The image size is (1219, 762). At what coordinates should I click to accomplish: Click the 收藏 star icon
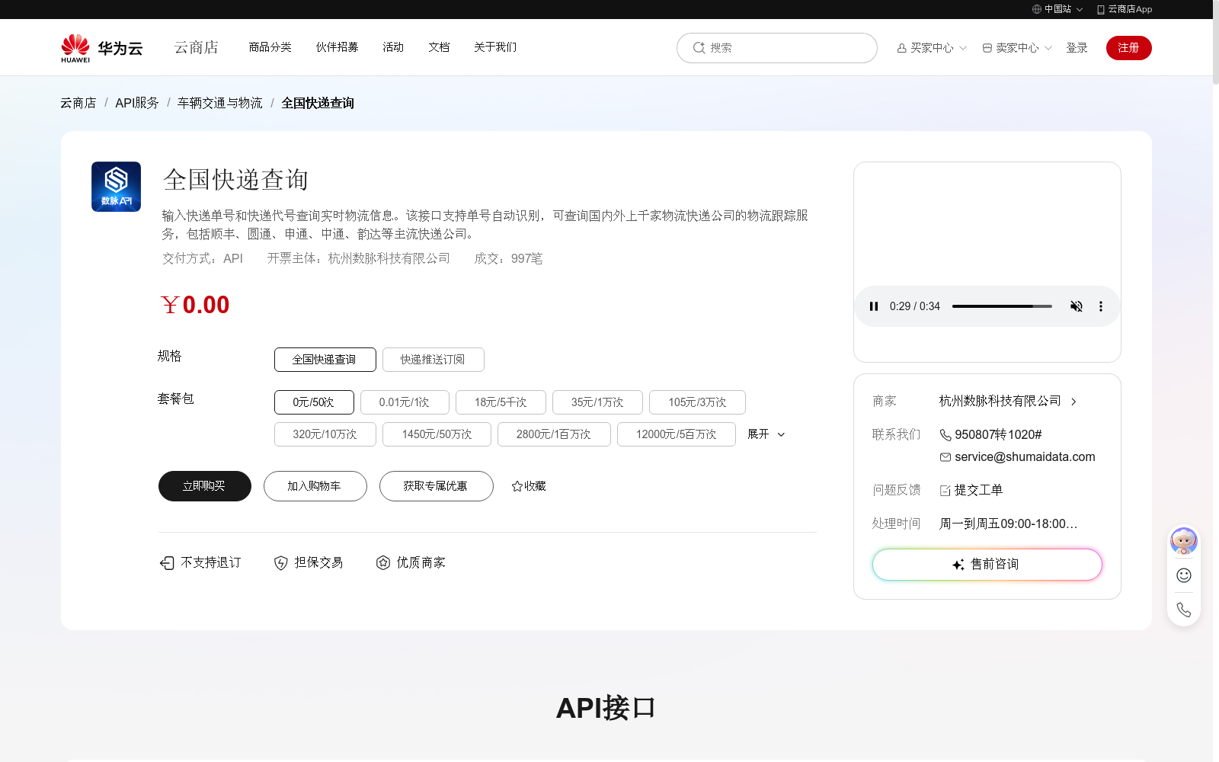517,486
